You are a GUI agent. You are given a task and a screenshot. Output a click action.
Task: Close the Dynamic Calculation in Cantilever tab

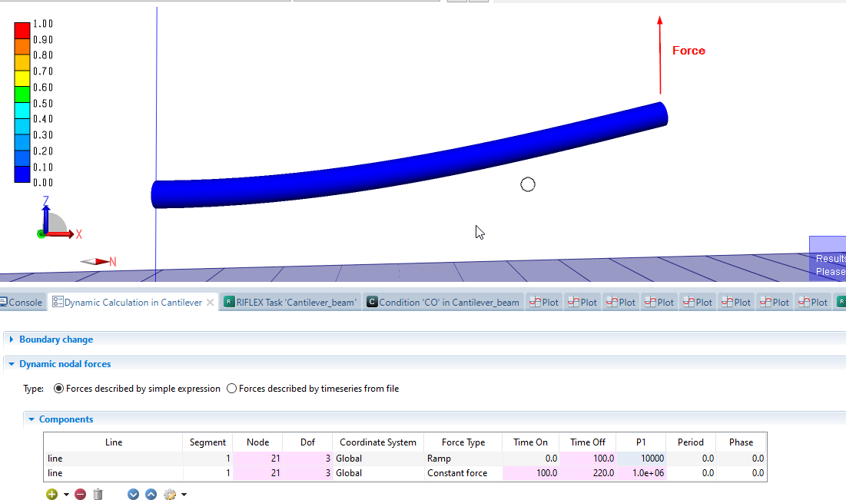coord(211,303)
